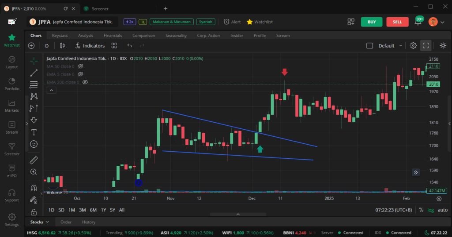Toggle stay in drawing mode pencil-lock

point(34,200)
